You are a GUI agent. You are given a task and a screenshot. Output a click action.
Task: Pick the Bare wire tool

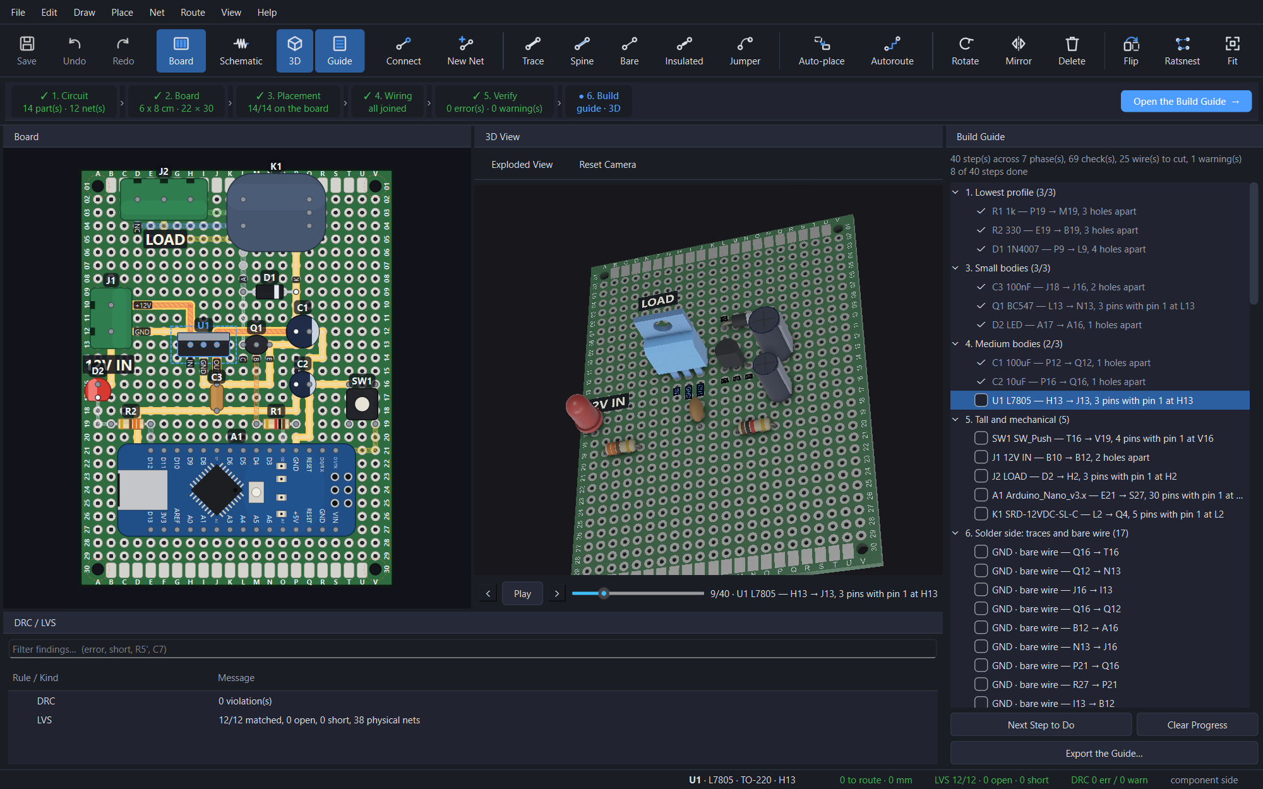(x=629, y=50)
